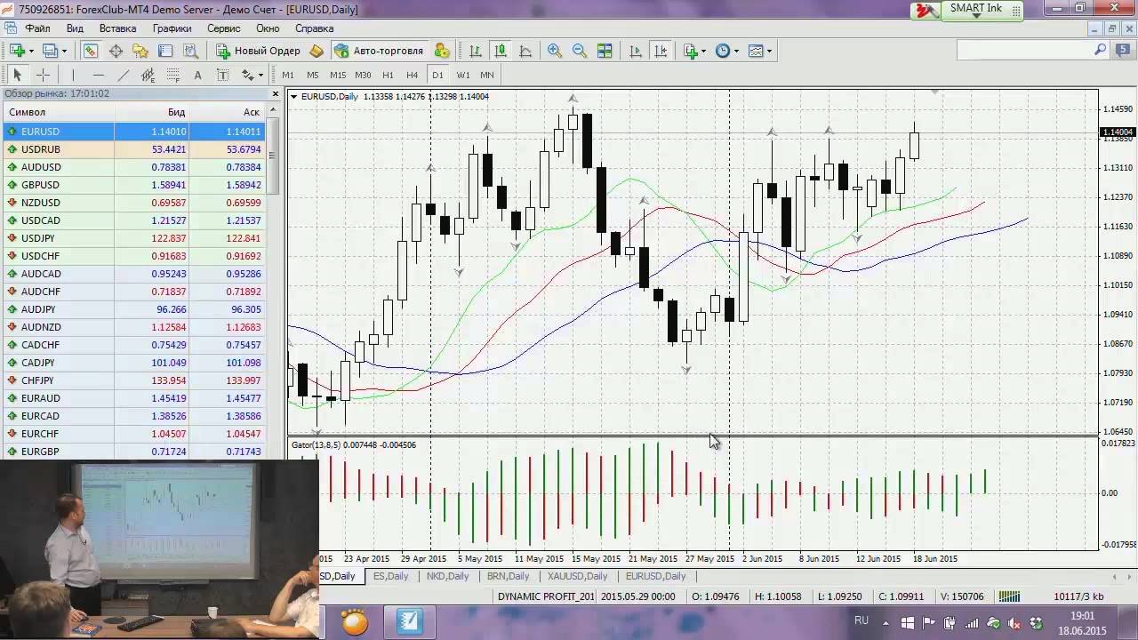Switch to the ES,Daily chart tab
1138x640 pixels.
click(390, 576)
